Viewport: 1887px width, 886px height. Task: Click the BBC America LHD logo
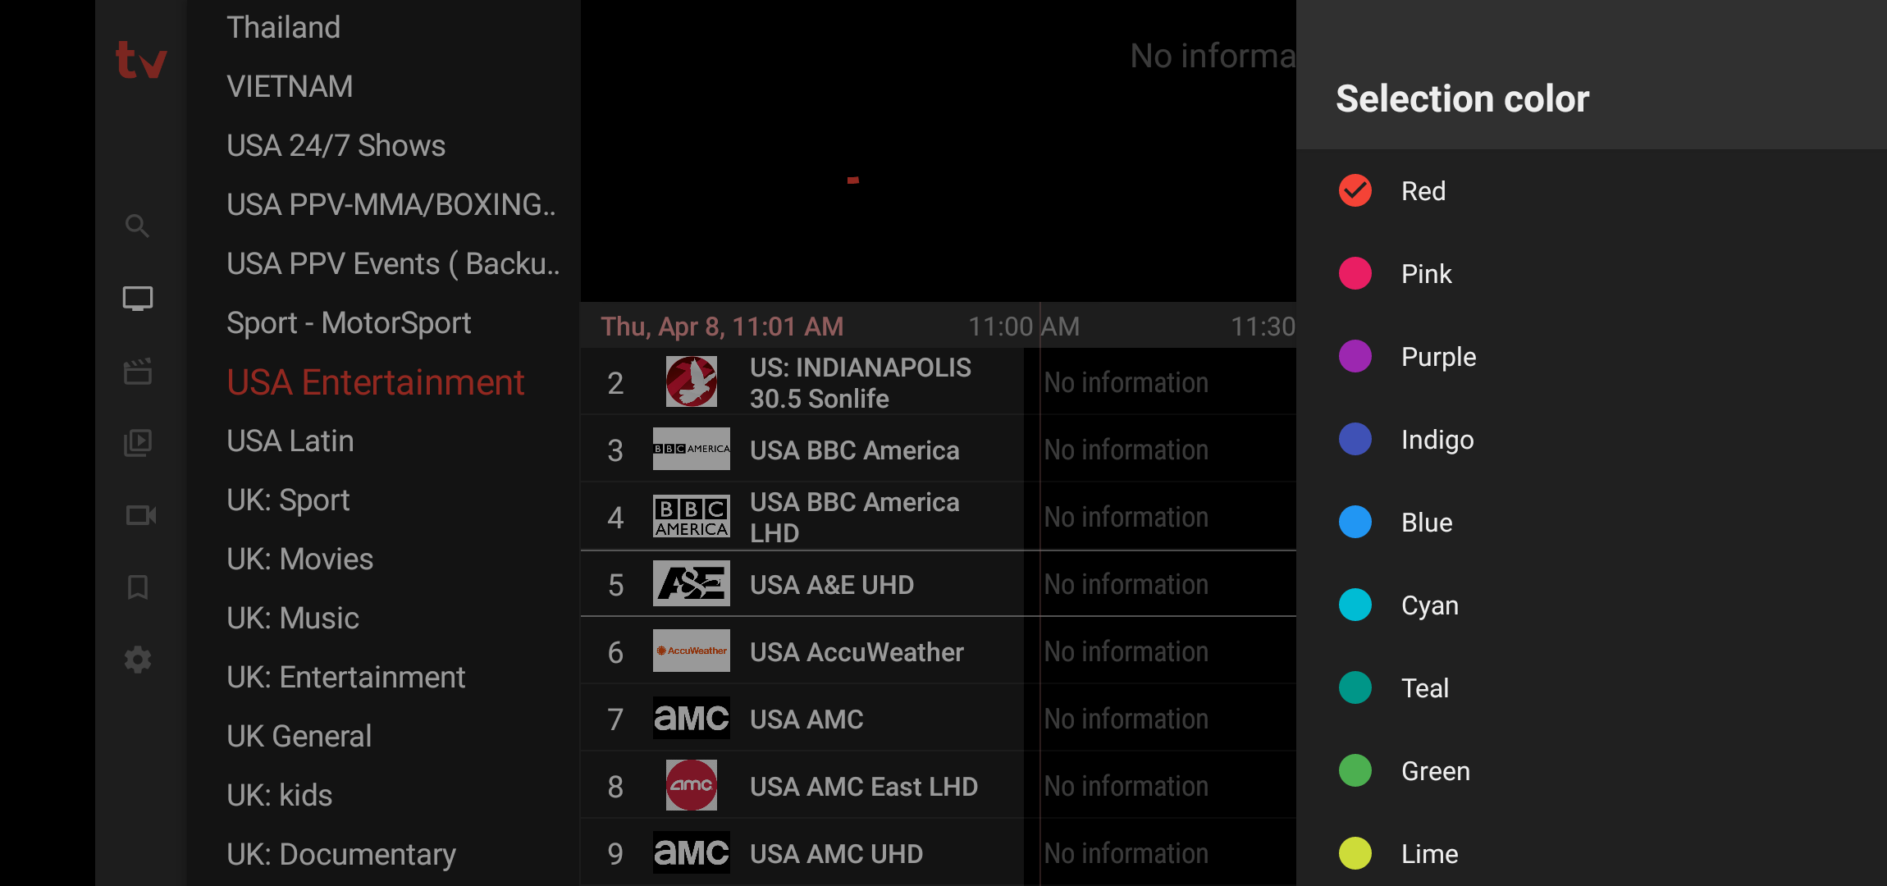(691, 517)
